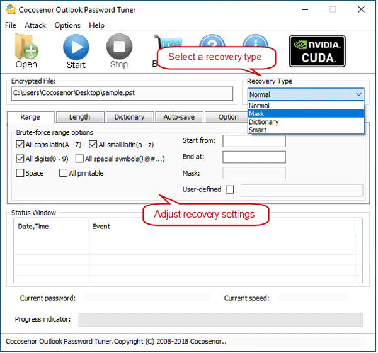Open the Options menu
The height and width of the screenshot is (353, 378).
click(67, 25)
